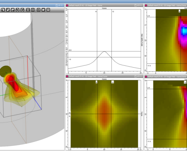Viewport: 187px width, 151px height.
Task: Click the vertical bar icon in 3D toolbar
Action: tap(28, 10)
